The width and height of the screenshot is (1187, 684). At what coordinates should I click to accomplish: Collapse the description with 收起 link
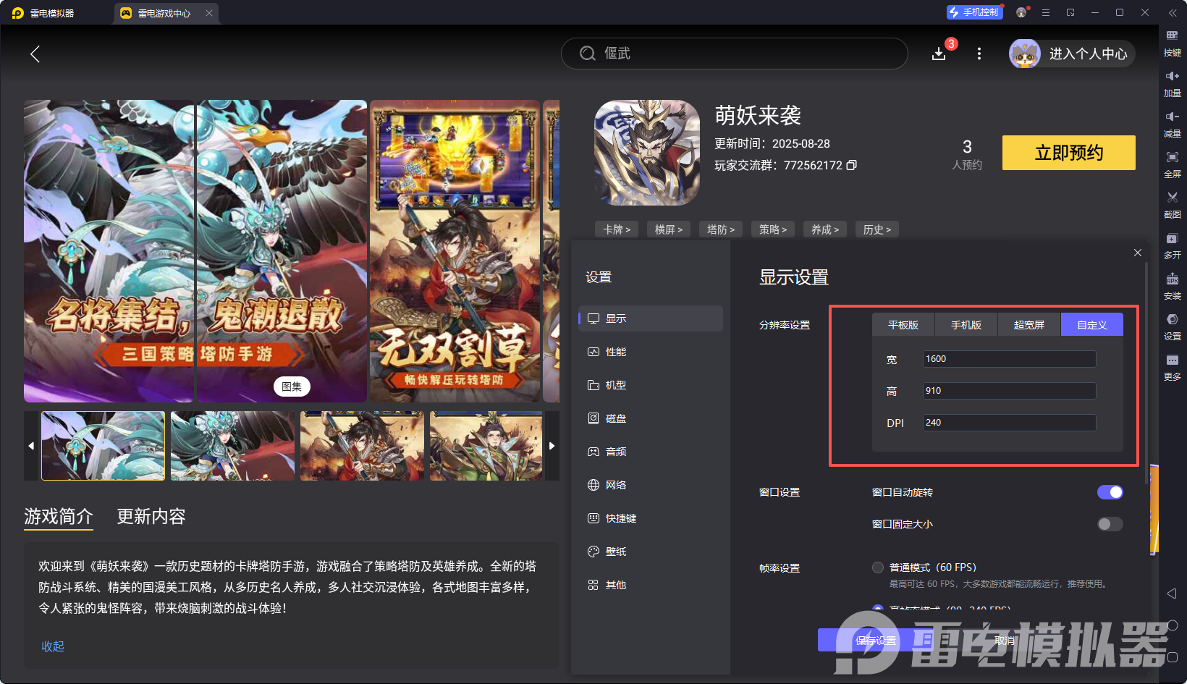(x=53, y=646)
